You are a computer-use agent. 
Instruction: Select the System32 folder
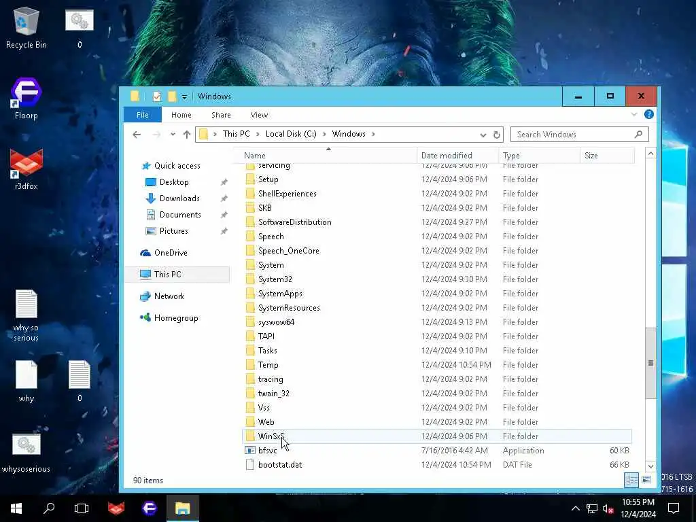click(x=437, y=279)
